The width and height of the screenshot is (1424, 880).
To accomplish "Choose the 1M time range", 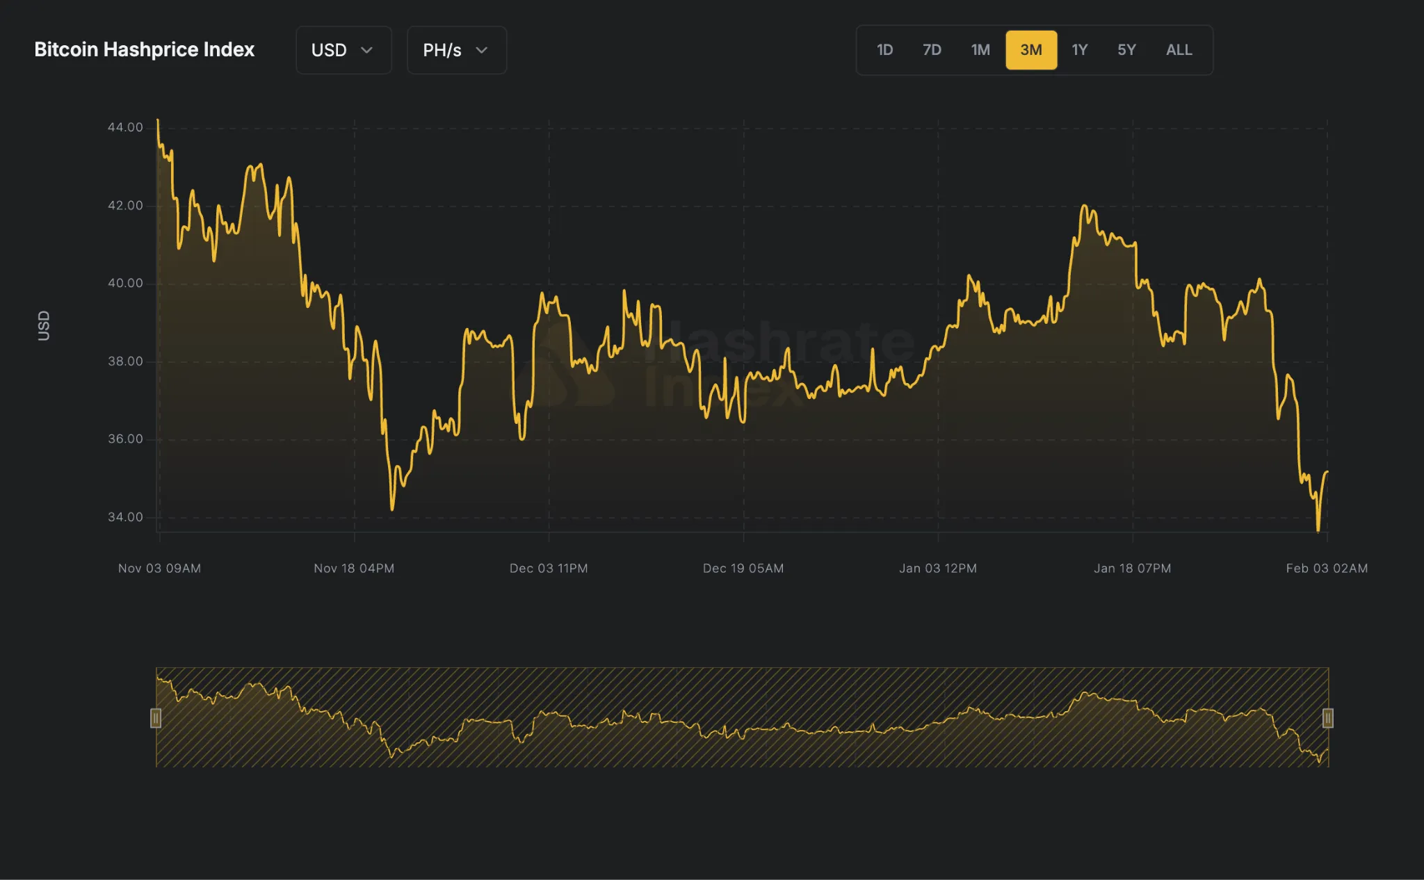I will [x=980, y=50].
